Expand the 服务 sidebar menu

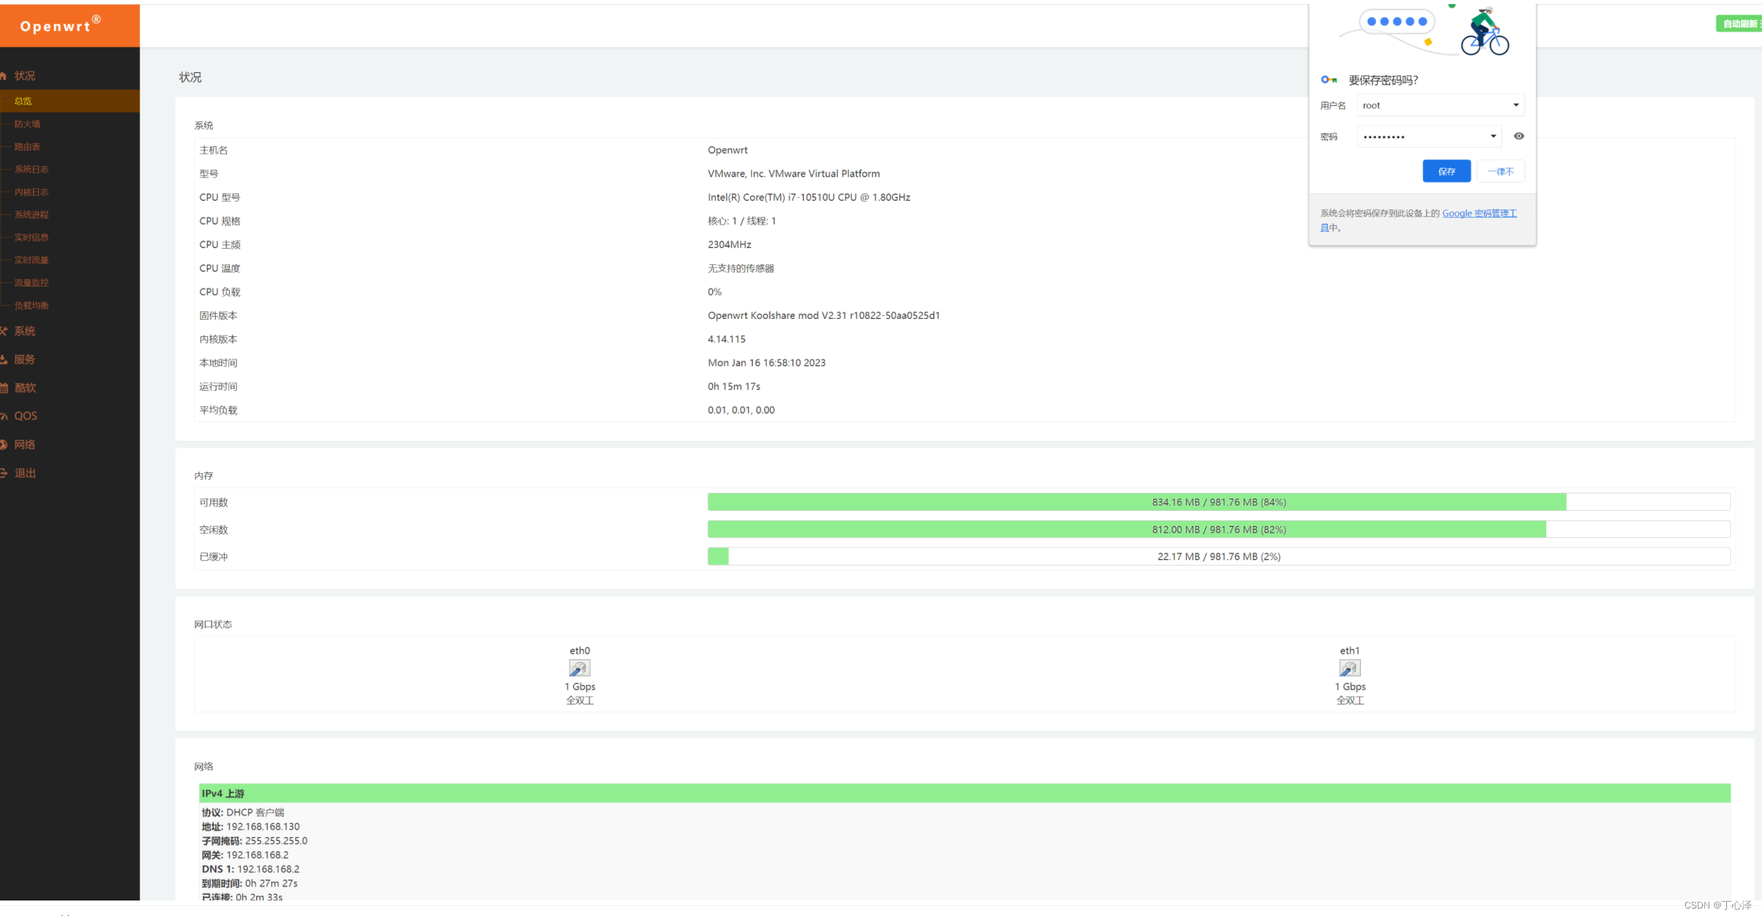(x=25, y=359)
